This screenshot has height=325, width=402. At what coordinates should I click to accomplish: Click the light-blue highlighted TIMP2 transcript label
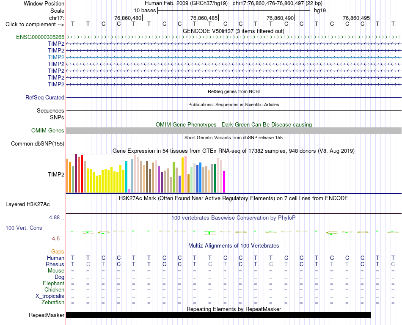(56, 58)
